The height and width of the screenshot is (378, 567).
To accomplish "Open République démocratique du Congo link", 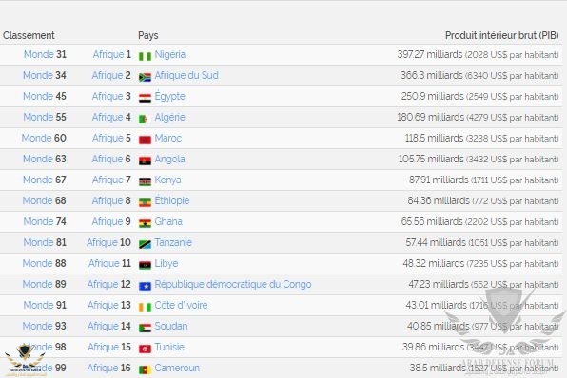I will coord(233,284).
